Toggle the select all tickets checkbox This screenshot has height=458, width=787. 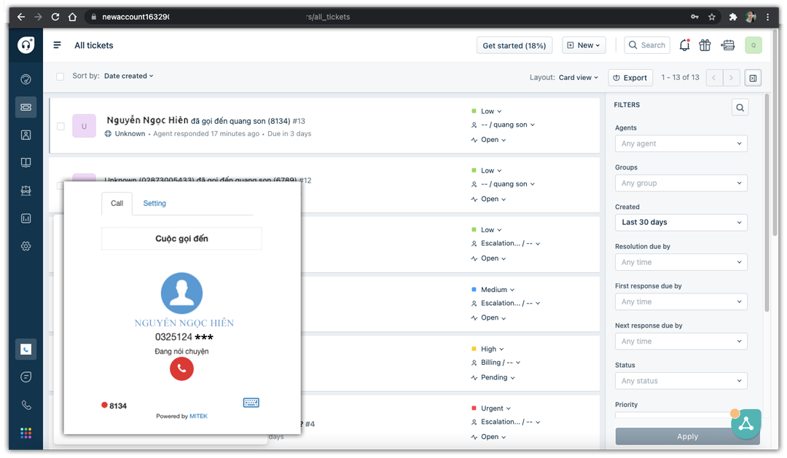point(60,76)
